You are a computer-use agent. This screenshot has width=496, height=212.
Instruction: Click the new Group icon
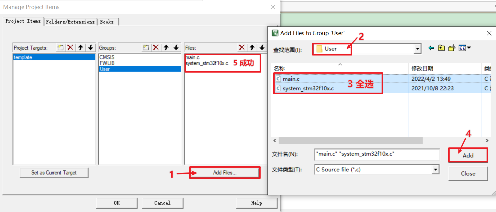pyautogui.click(x=146, y=47)
